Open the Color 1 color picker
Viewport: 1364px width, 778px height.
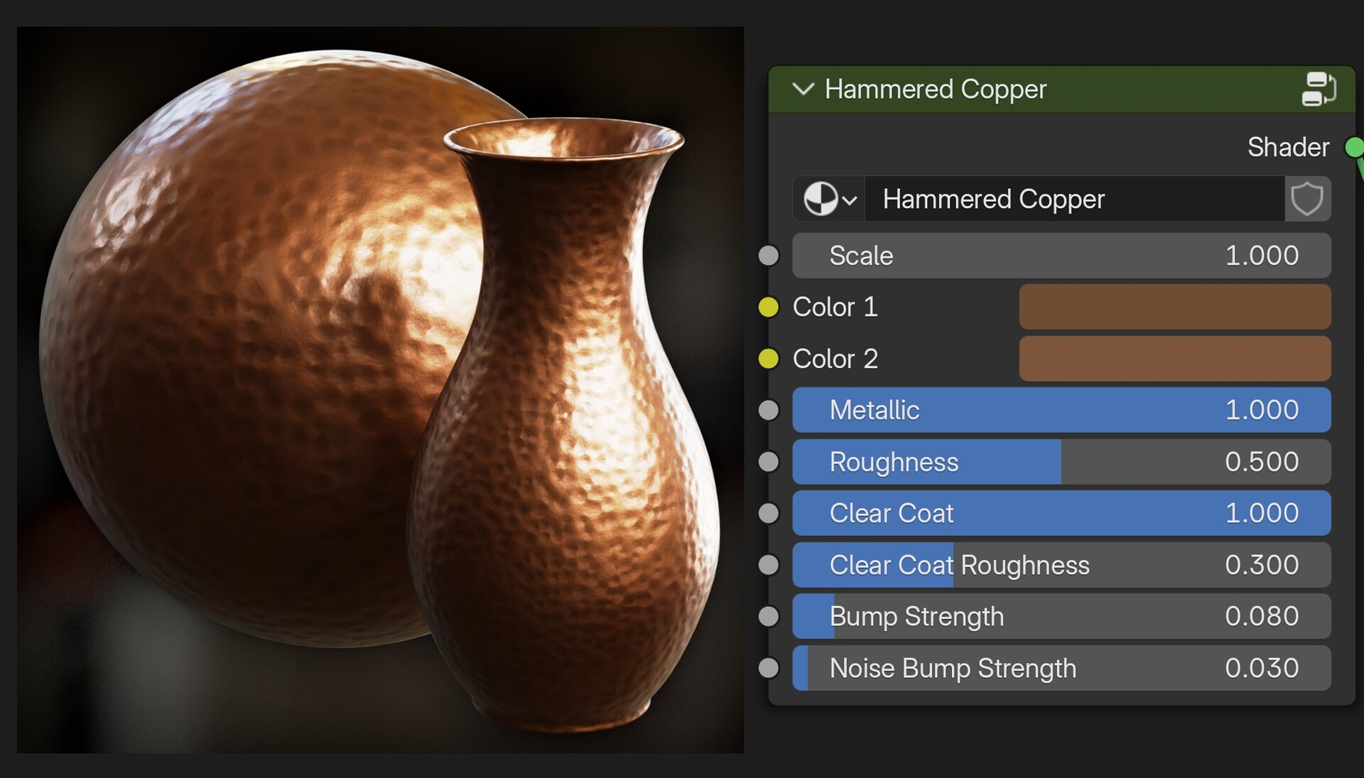click(1174, 307)
